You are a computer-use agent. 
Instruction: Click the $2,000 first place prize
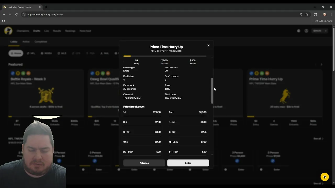(157, 112)
